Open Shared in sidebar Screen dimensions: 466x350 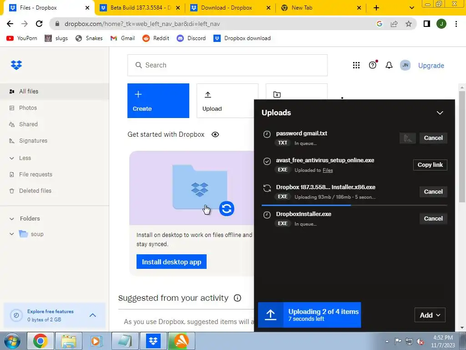tap(55, 124)
